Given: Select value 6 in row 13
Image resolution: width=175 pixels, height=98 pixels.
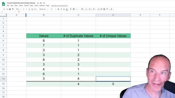Looking at the screenshot, I should (x=44, y=74).
